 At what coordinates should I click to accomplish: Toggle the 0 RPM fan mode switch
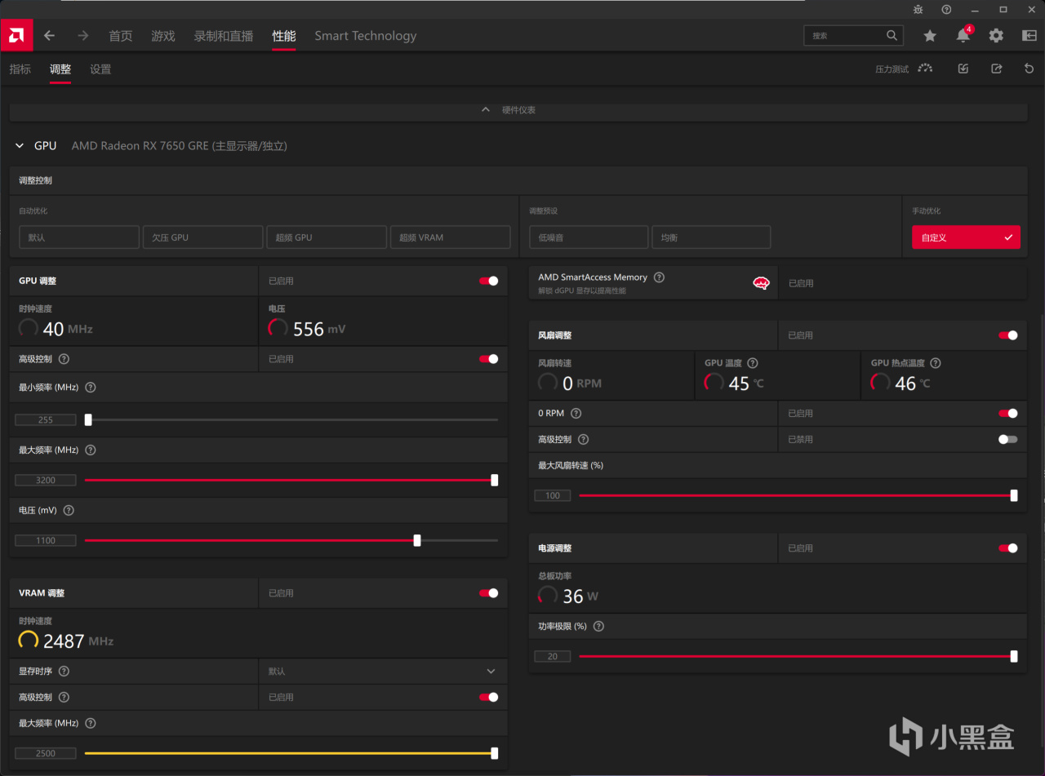tap(1008, 414)
